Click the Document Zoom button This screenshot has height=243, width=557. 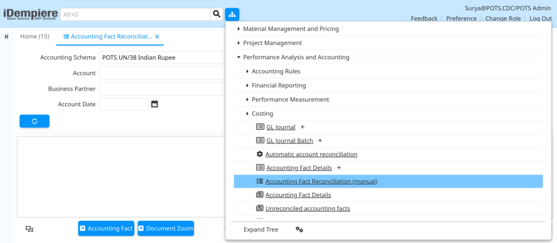[166, 228]
